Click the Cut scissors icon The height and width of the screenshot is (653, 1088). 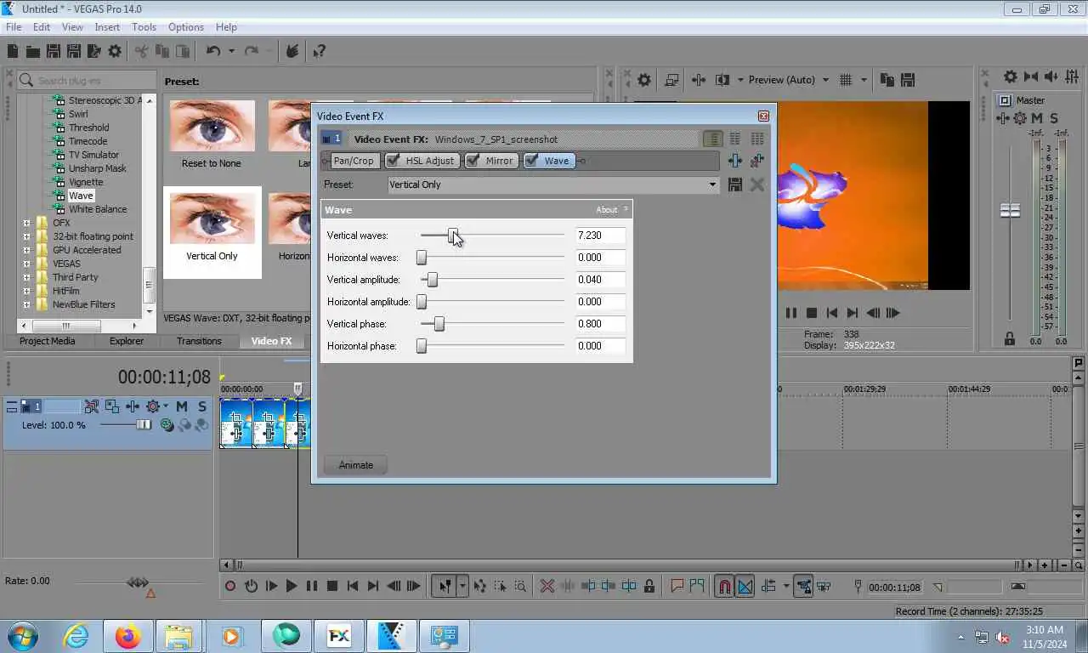point(141,51)
